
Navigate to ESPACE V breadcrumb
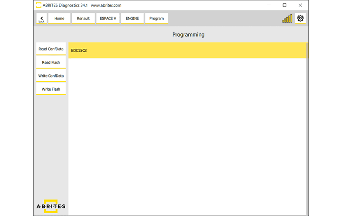(108, 19)
